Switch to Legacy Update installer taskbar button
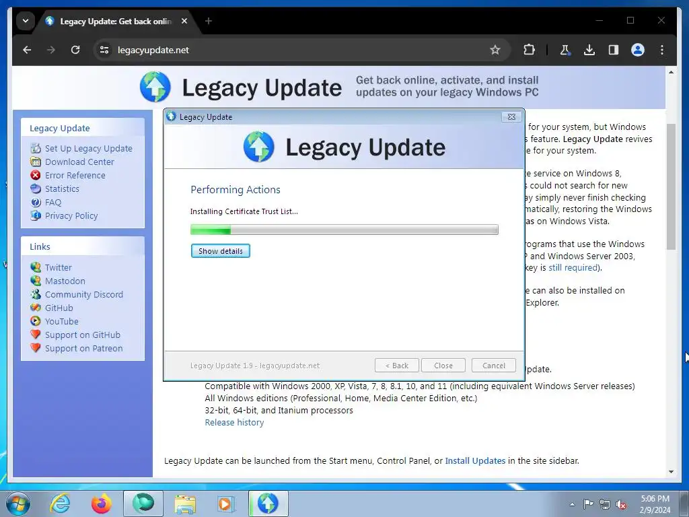689x517 pixels. [x=268, y=504]
